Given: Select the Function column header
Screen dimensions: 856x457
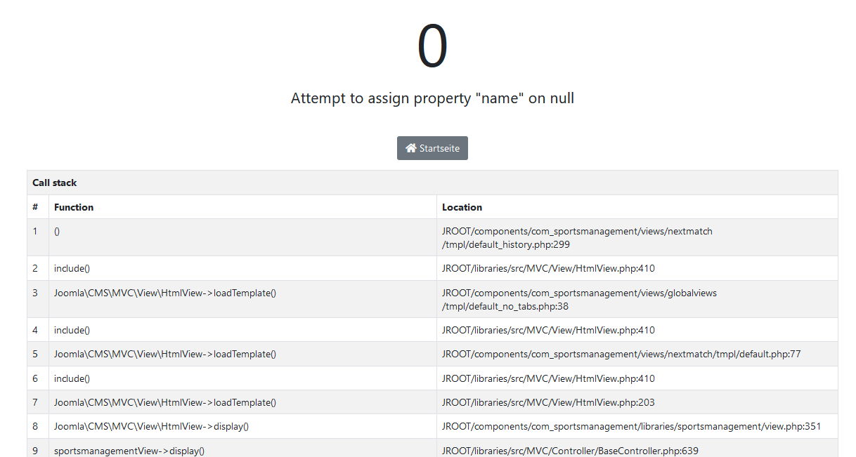Looking at the screenshot, I should tap(73, 207).
